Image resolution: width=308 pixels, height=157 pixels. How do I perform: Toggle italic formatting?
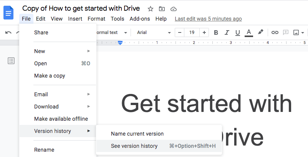[227, 32]
